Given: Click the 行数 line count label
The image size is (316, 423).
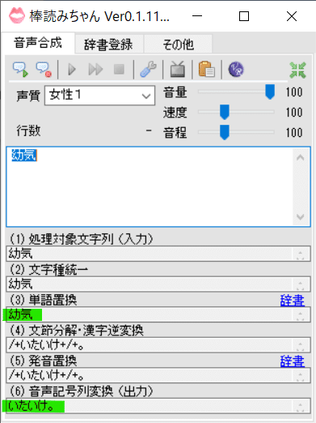Looking at the screenshot, I should click(28, 130).
